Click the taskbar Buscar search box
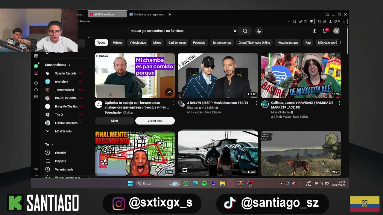Viewport: 383px width, 215px height. (x=158, y=183)
